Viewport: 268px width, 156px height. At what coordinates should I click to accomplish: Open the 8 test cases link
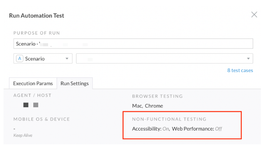pos(240,70)
